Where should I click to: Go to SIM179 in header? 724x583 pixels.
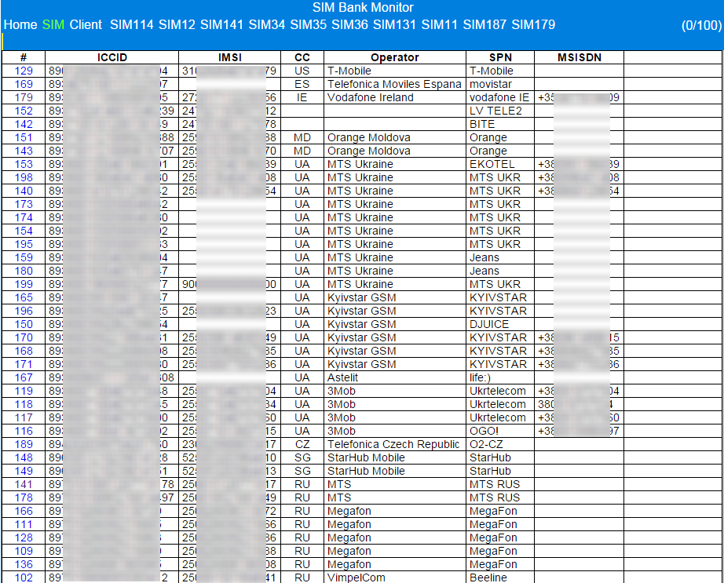[x=533, y=24]
